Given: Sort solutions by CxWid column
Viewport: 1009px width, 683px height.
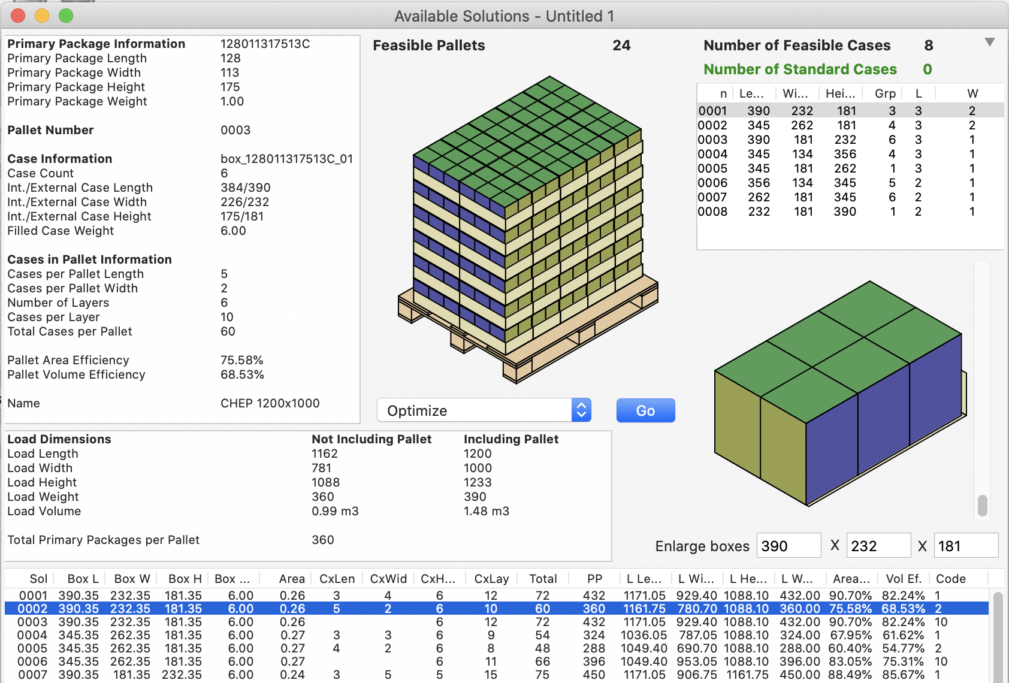Looking at the screenshot, I should [388, 579].
